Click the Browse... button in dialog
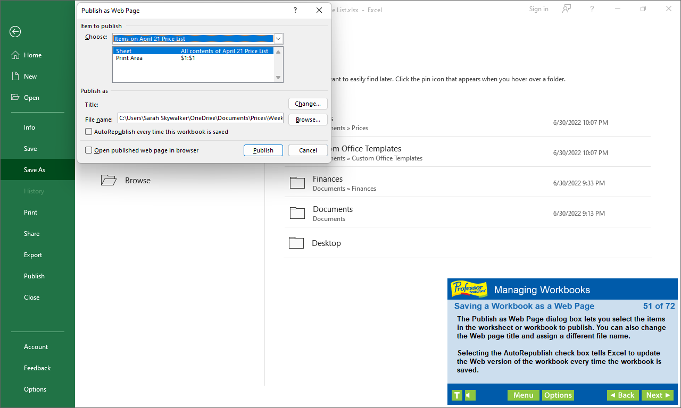 tap(308, 120)
